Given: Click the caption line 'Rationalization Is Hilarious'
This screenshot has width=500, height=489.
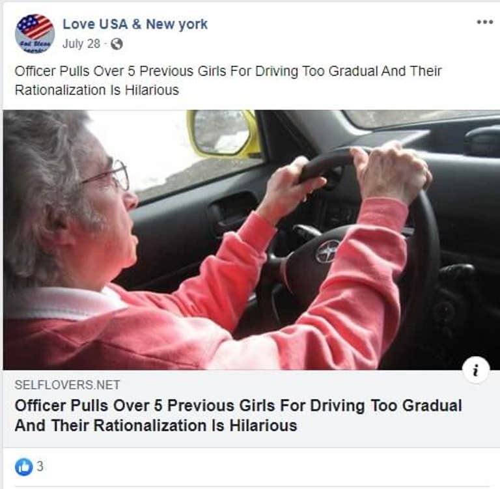Looking at the screenshot, I should click(96, 90).
